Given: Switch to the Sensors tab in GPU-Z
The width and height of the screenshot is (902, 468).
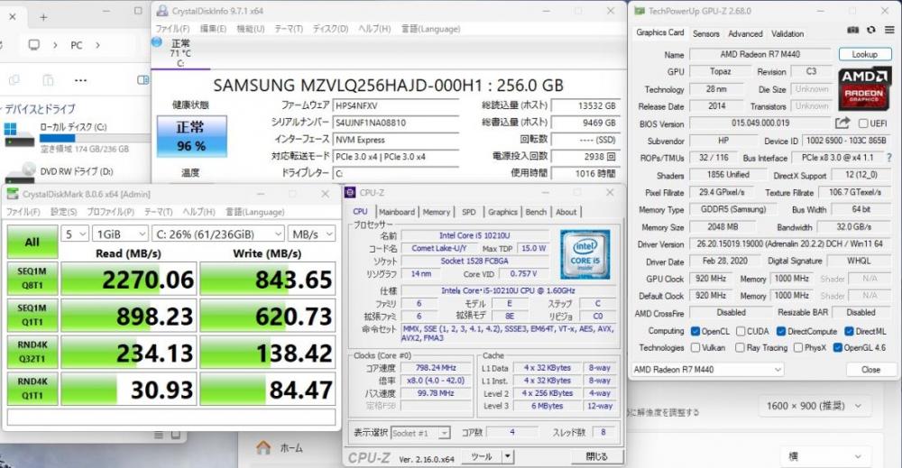Looking at the screenshot, I should (x=706, y=34).
